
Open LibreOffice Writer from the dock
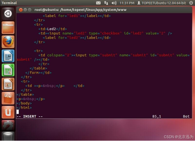8,56
